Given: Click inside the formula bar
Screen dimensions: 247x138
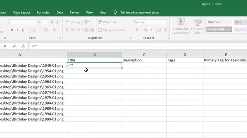Looking at the screenshot, I should pyautogui.click(x=138, y=46).
